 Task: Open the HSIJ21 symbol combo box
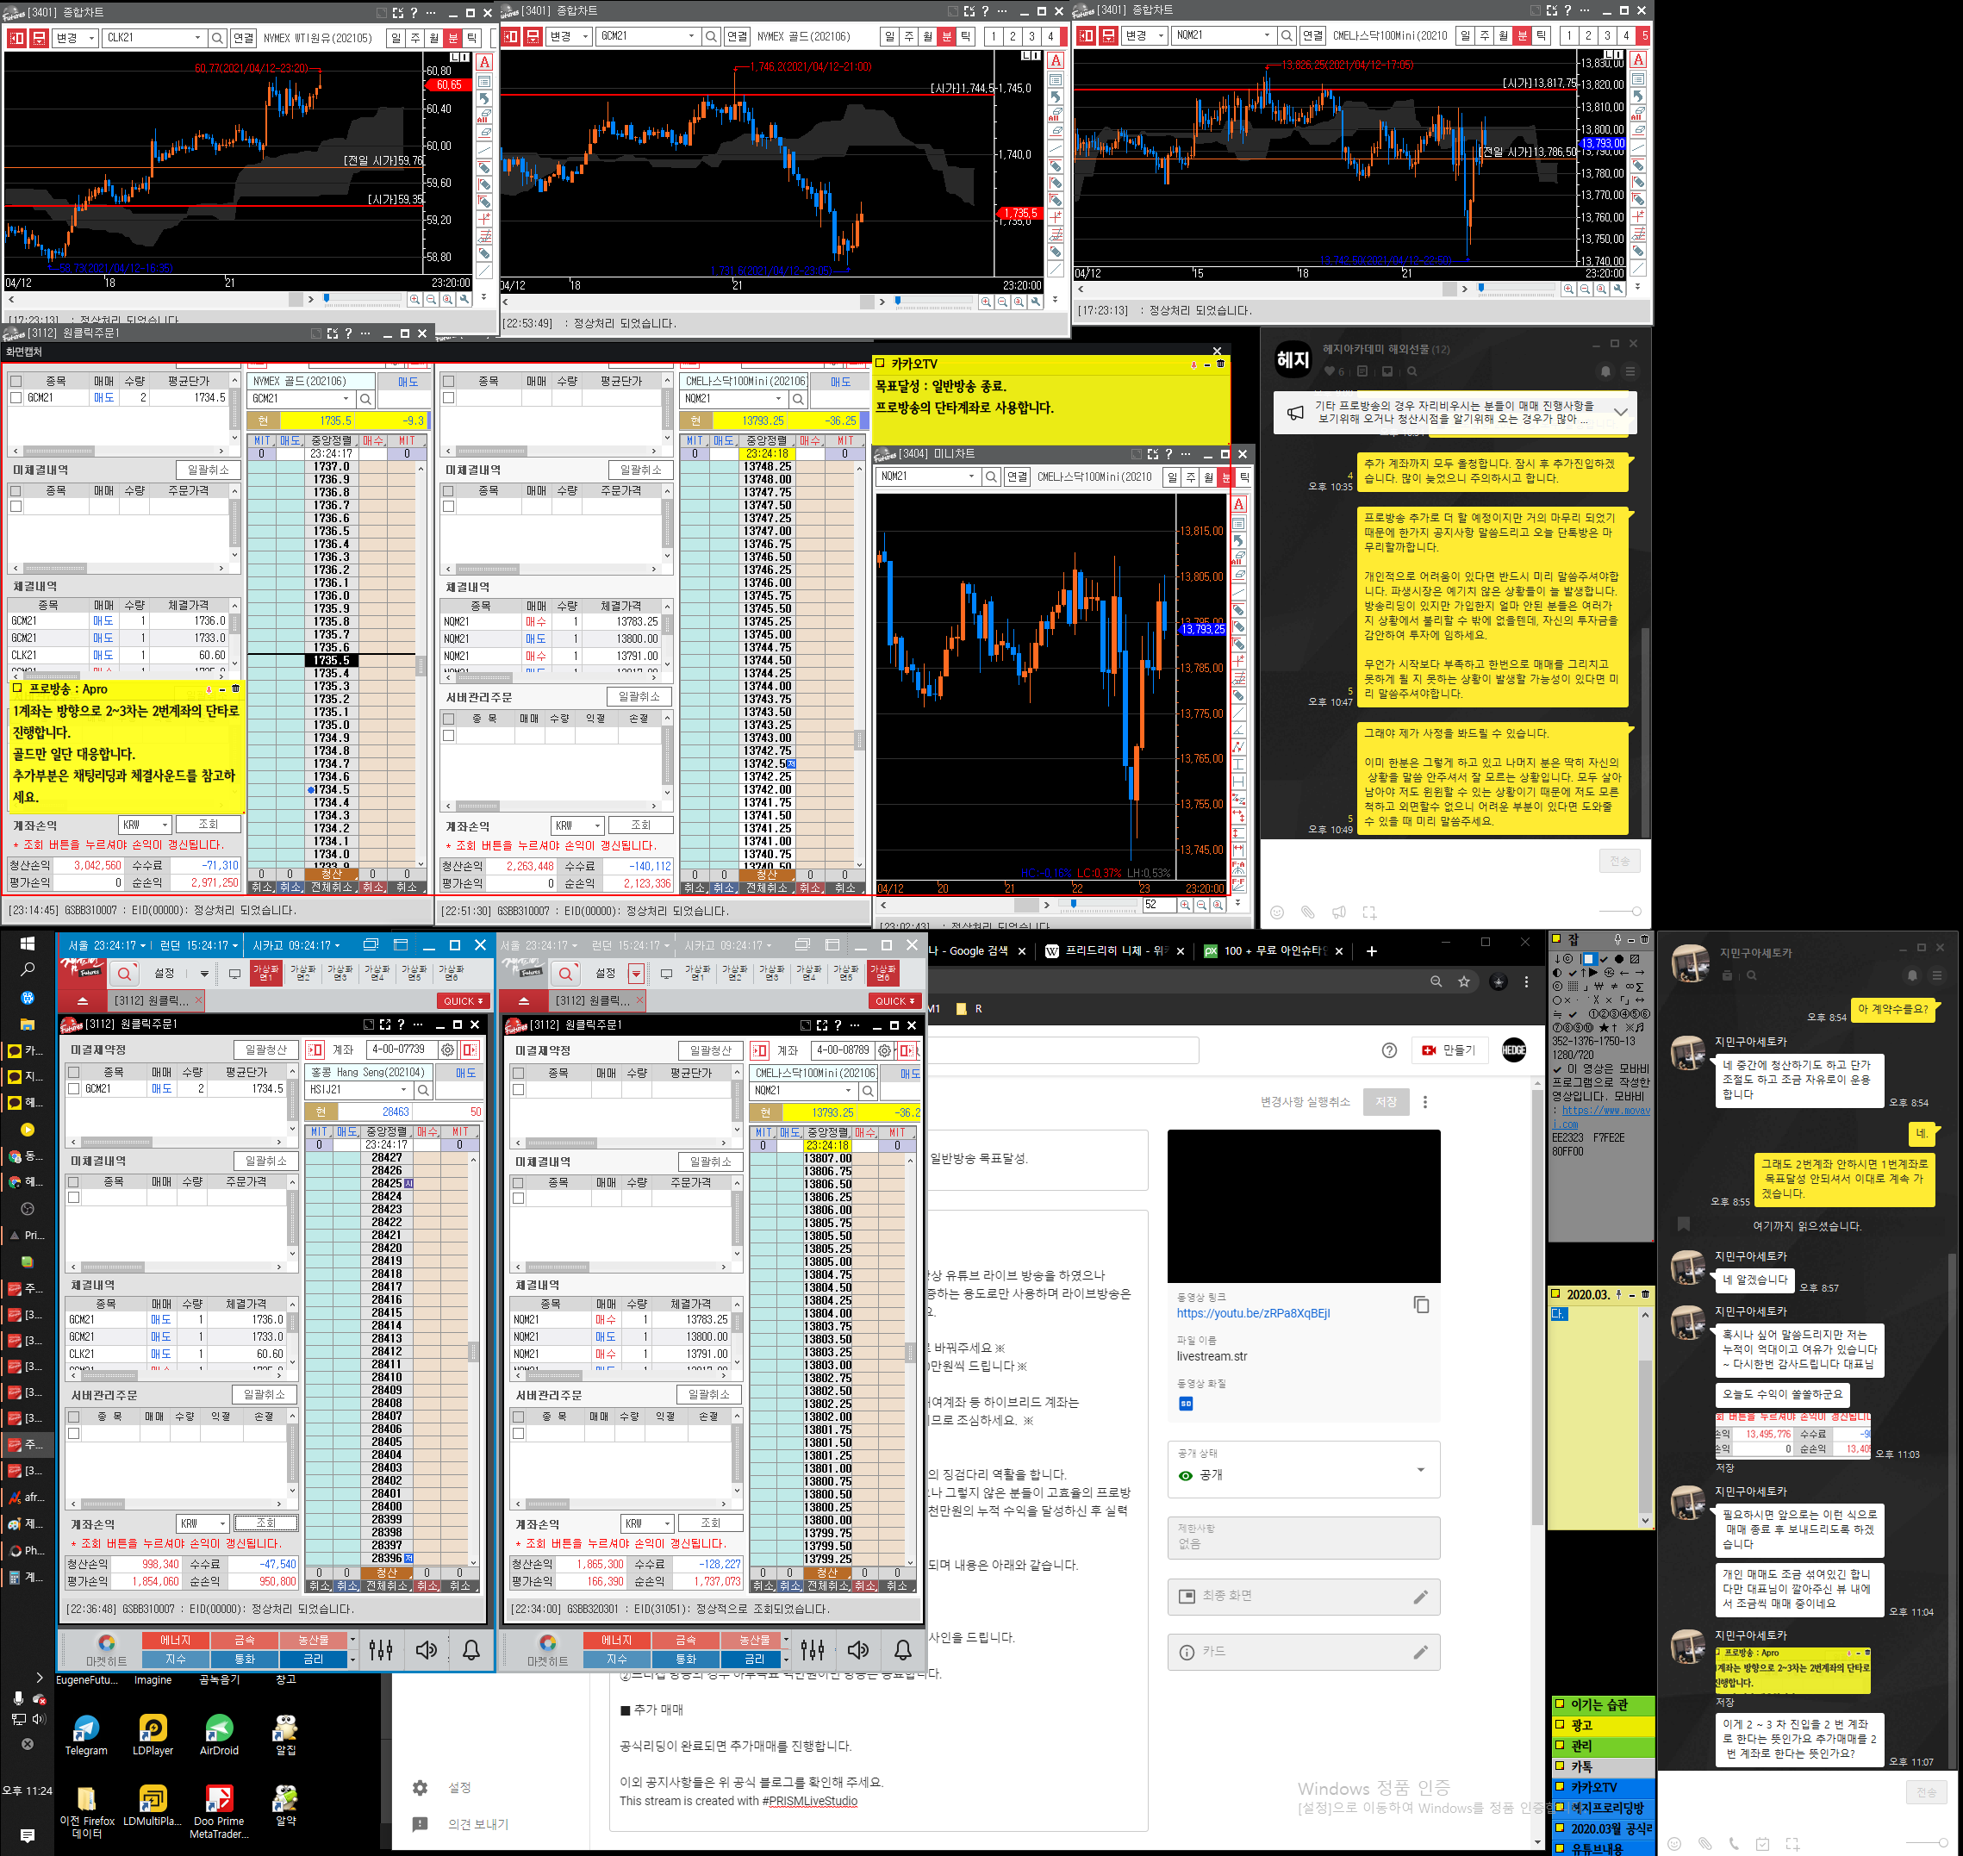405,1090
